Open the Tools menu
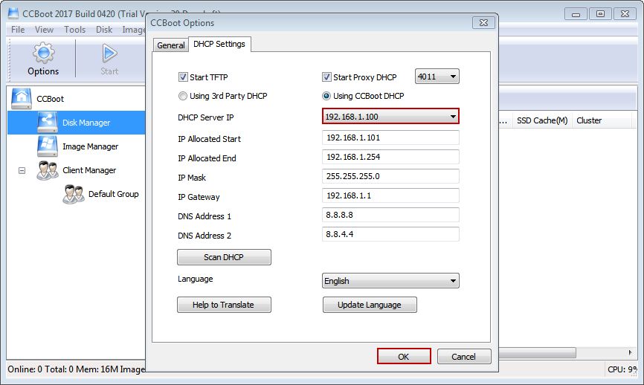 tap(75, 30)
